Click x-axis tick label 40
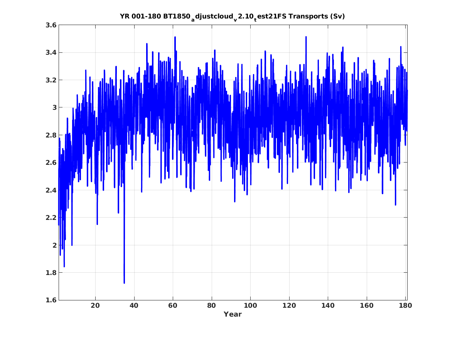The width and height of the screenshot is (450, 337). (134, 306)
